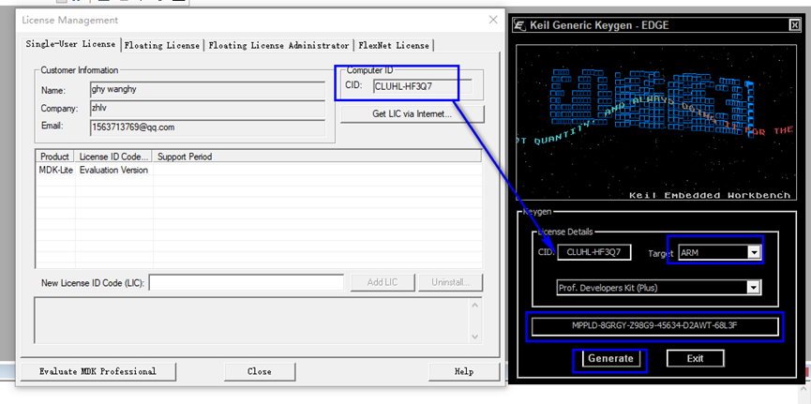
Task: Click the CID field in the keygen window
Action: click(594, 252)
